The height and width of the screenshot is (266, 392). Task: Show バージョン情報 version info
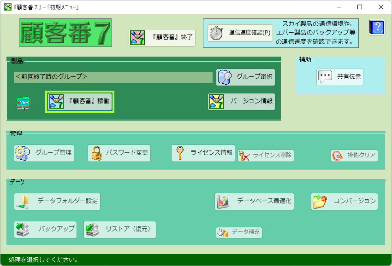pos(242,102)
